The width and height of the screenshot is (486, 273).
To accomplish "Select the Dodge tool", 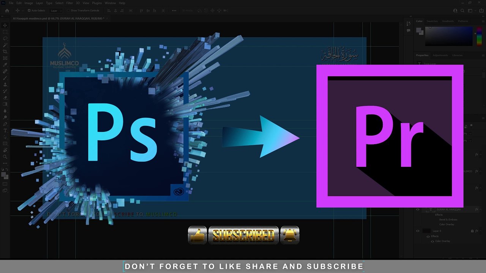I will pos(5,118).
